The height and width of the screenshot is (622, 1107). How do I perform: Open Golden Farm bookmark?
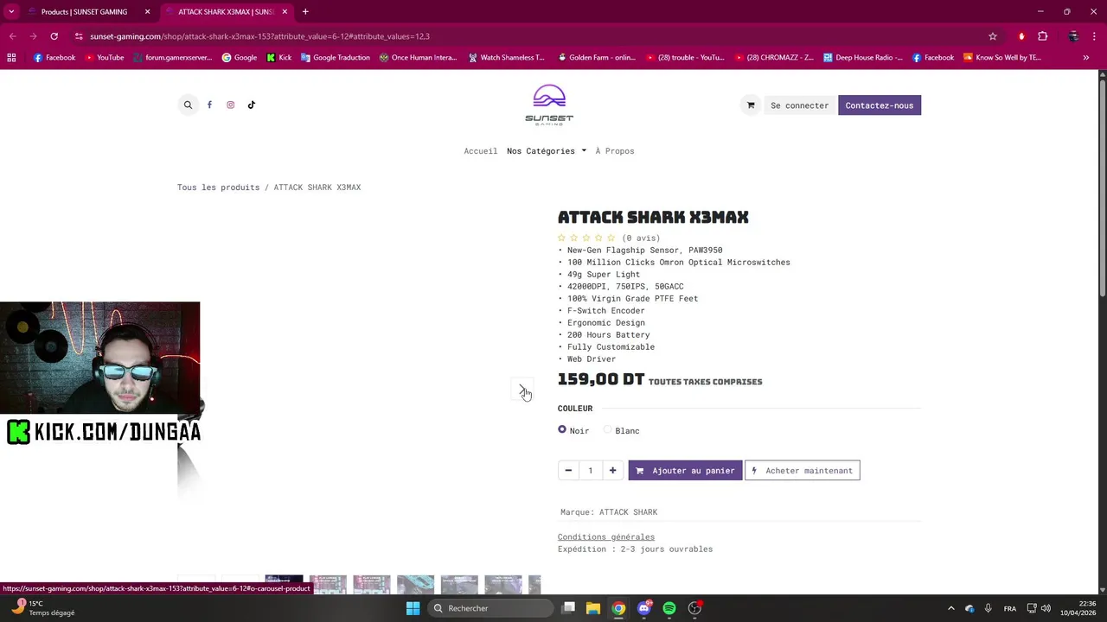tap(597, 58)
